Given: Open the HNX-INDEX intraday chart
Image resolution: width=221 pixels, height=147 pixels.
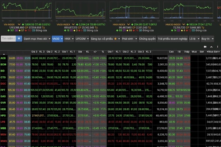Looking at the screenshot, I should pos(134,10).
